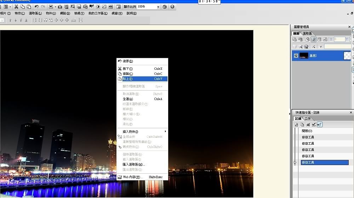Open the 顯示比例 zoom percentage dropdown
This screenshot has height=198, width=354.
pyautogui.click(x=158, y=7)
